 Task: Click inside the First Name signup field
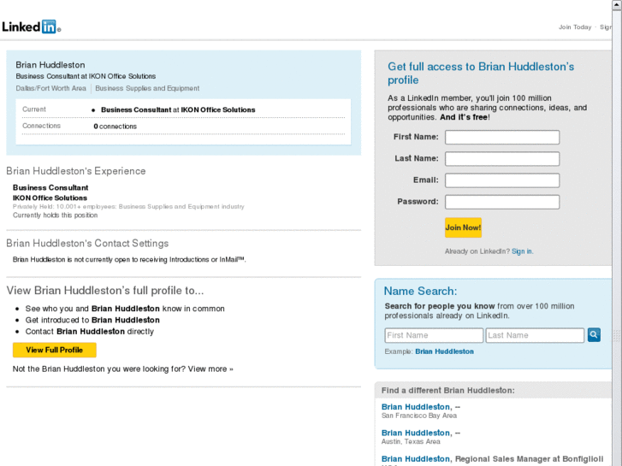tap(502, 137)
